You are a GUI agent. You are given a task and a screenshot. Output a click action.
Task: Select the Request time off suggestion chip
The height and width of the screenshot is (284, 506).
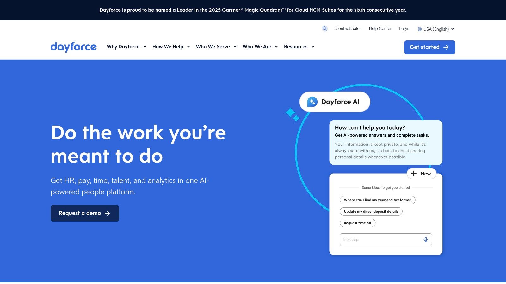click(357, 223)
